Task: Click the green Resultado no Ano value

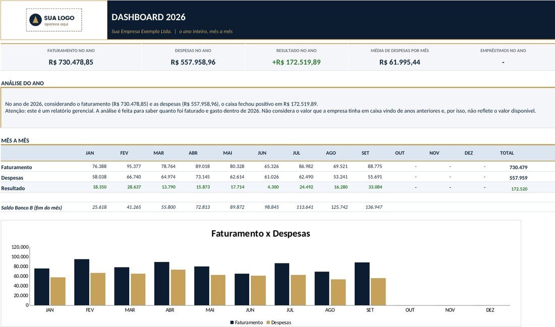Action: (296, 62)
